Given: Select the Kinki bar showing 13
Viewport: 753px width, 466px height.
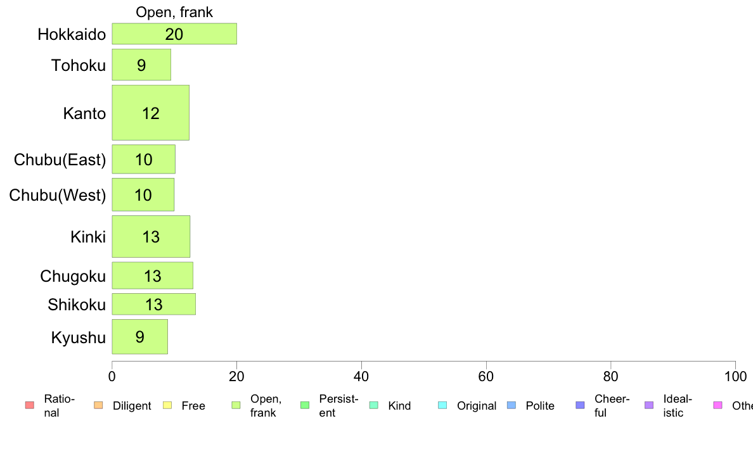Looking at the screenshot, I should click(151, 237).
